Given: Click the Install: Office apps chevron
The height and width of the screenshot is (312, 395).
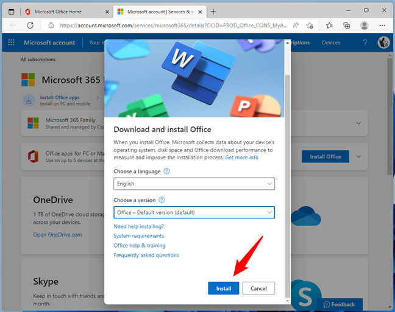Looking at the screenshot, I should pyautogui.click(x=98, y=97).
